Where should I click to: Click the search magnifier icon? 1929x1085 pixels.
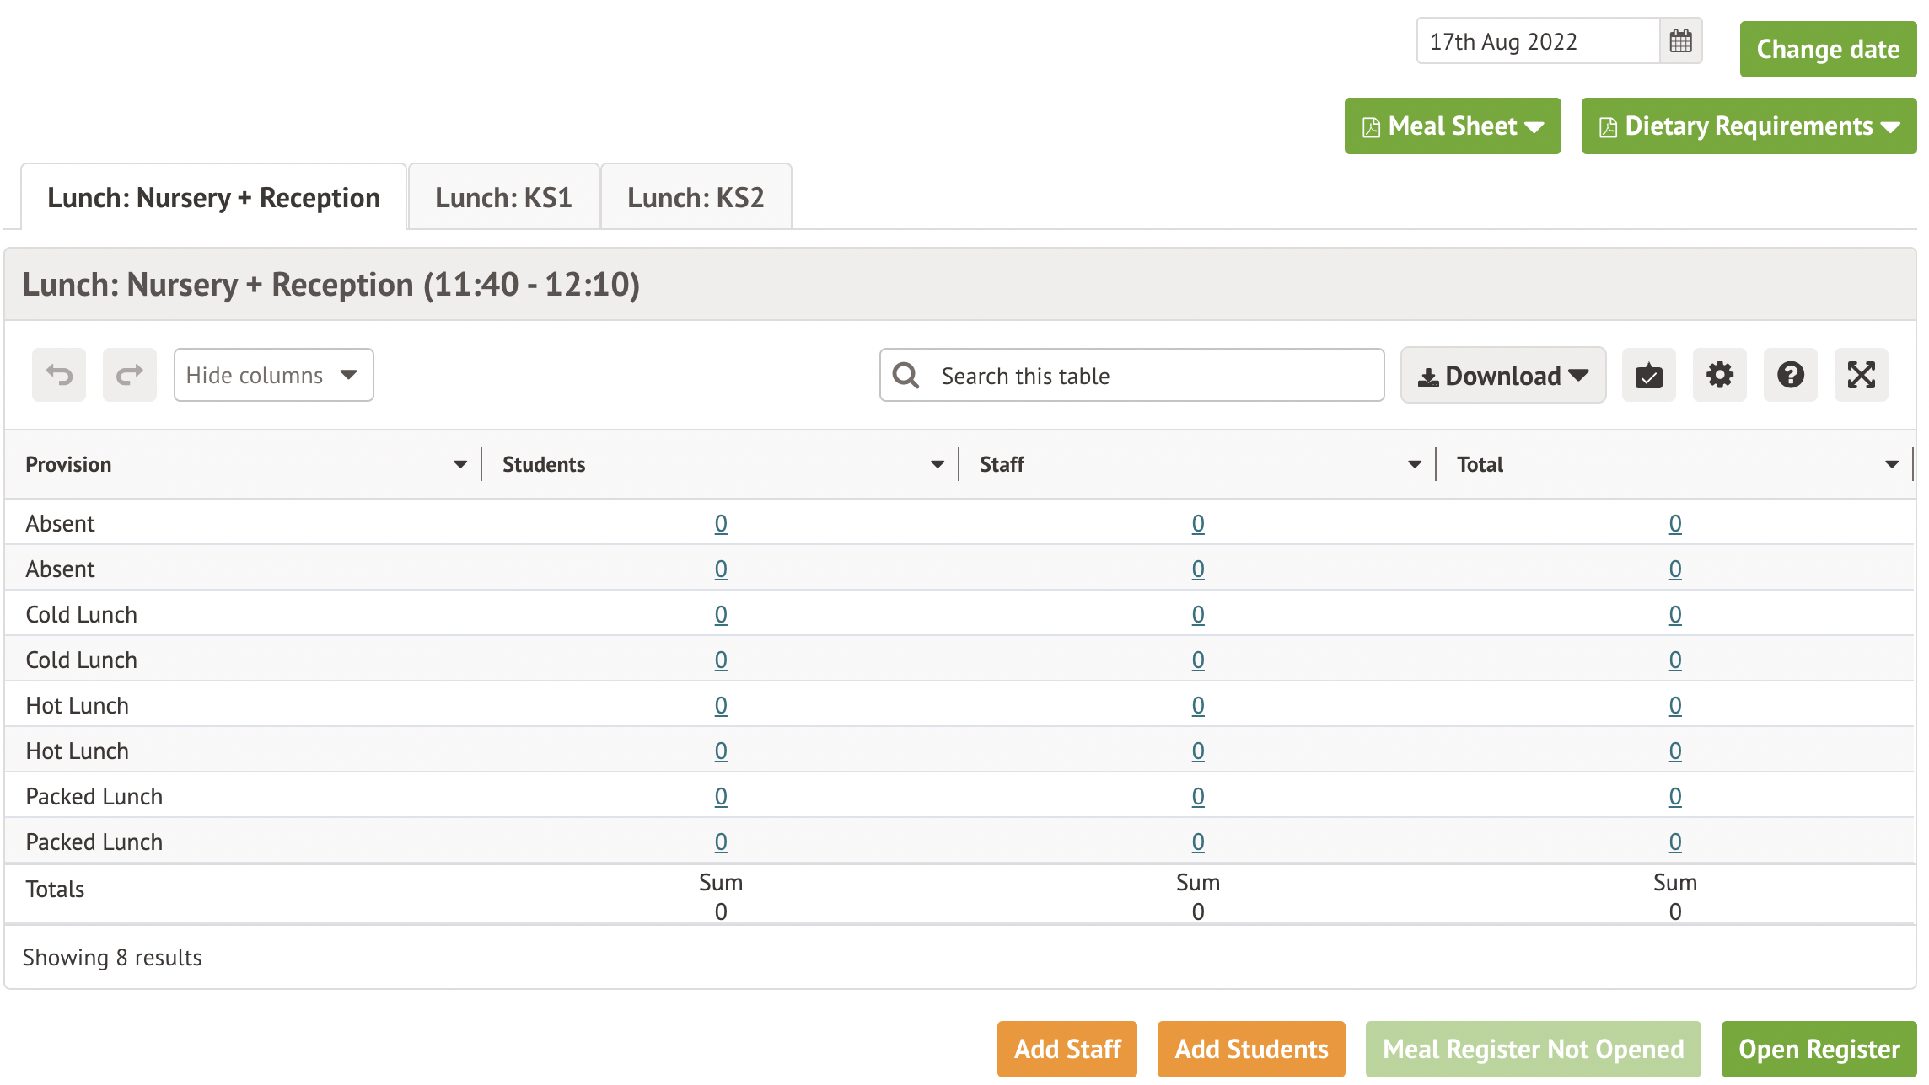coord(906,376)
